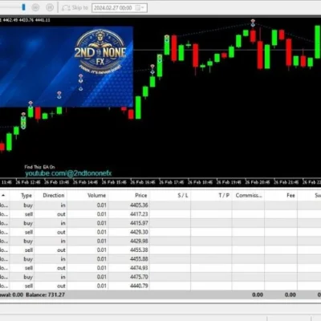Click 'in' direction in the 4415.97 row
The image size is (321, 321).
tap(63, 223)
